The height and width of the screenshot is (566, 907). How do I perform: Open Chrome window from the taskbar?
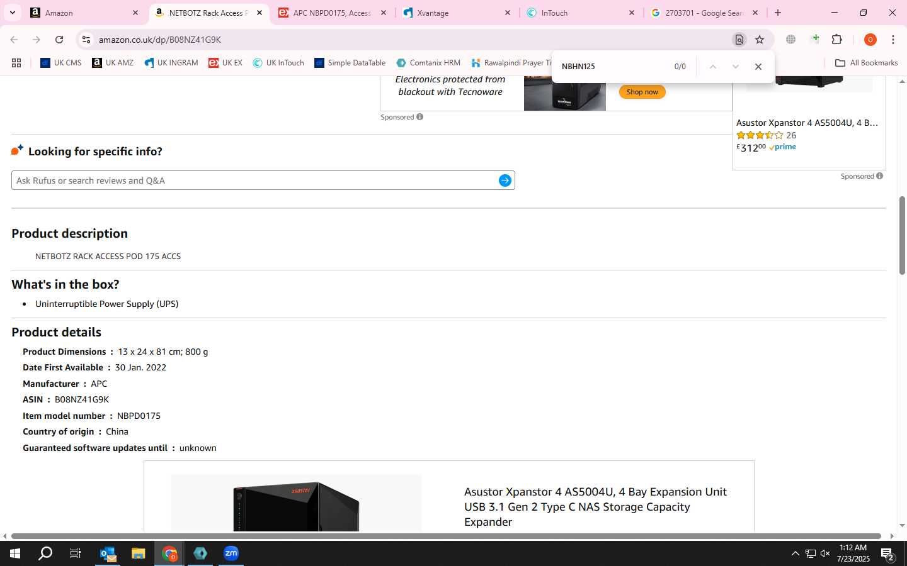pos(169,553)
